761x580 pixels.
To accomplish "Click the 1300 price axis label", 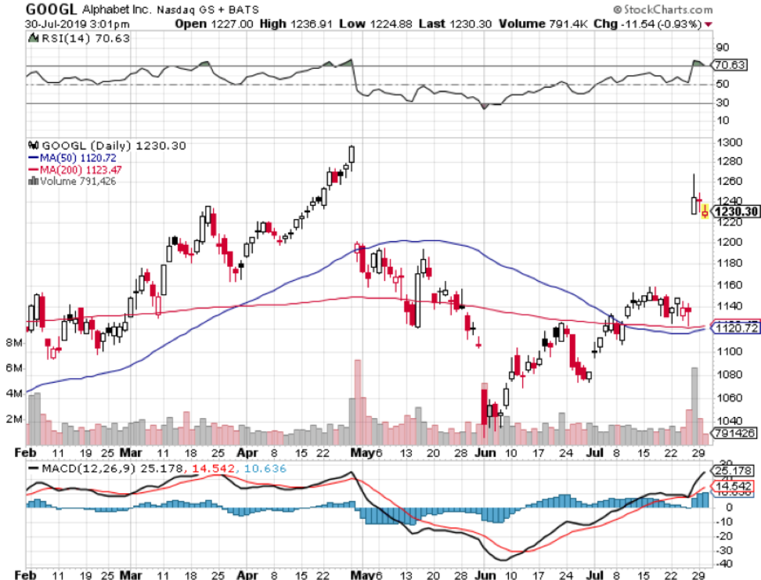I will 730,142.
